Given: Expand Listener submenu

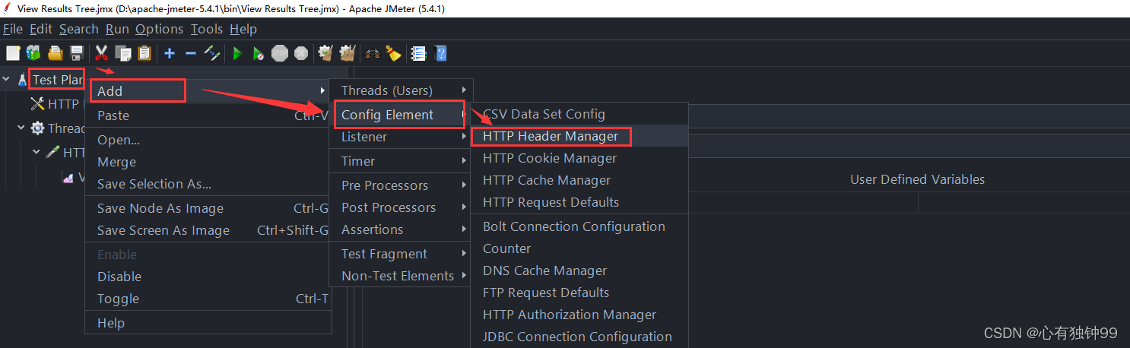Looking at the screenshot, I should pyautogui.click(x=401, y=137).
